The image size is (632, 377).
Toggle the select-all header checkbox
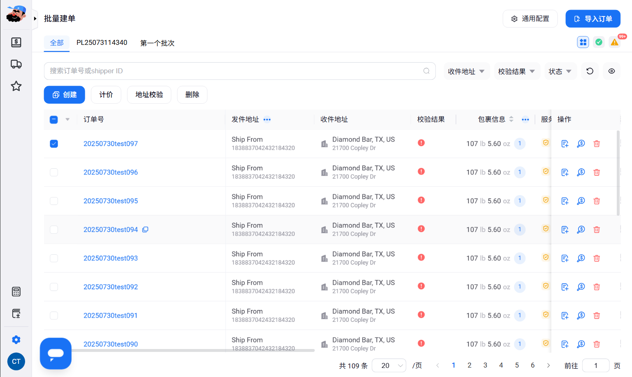click(x=54, y=120)
